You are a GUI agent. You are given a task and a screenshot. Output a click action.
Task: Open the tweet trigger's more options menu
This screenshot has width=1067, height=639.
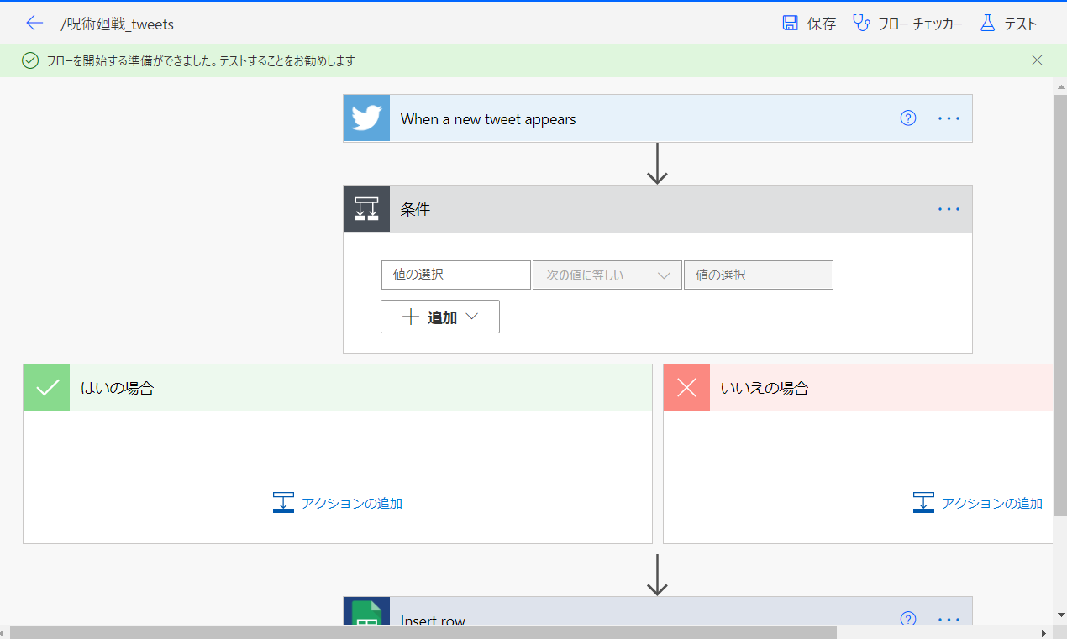click(949, 118)
